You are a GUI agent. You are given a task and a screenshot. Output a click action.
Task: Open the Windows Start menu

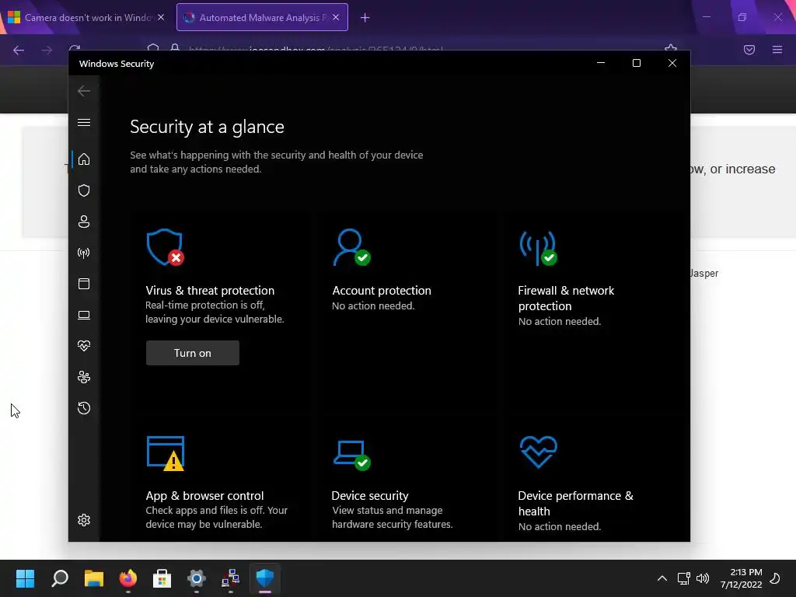[x=25, y=578]
